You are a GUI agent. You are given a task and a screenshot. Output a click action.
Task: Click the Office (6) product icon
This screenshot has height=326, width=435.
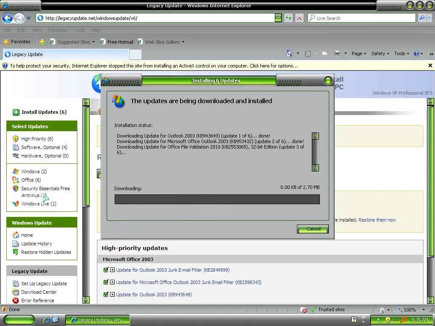[x=16, y=180]
